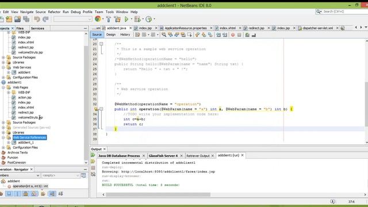368x207 pixels.
Task: Open the project configuration combo box
Action: 72,19
